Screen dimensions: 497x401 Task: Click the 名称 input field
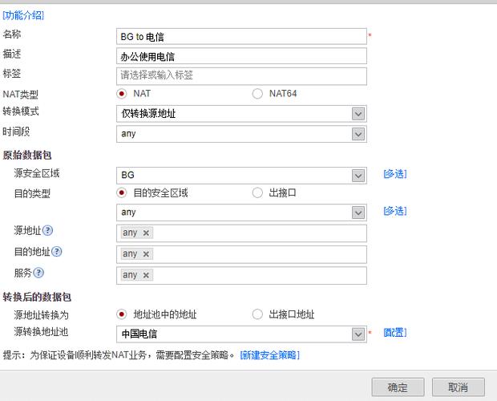pyautogui.click(x=241, y=36)
